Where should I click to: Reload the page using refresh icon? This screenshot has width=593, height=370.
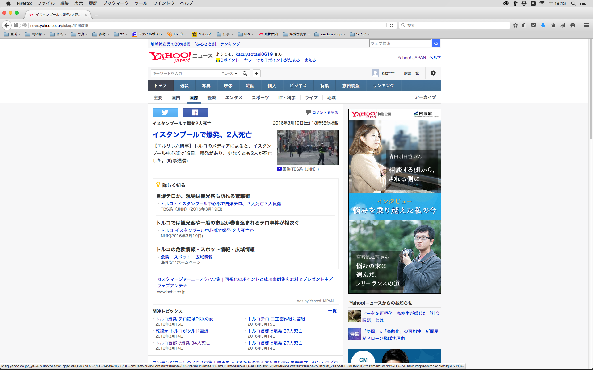coord(391,25)
